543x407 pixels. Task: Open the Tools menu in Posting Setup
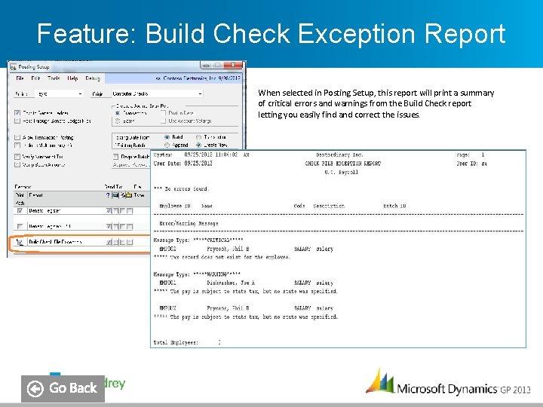54,78
